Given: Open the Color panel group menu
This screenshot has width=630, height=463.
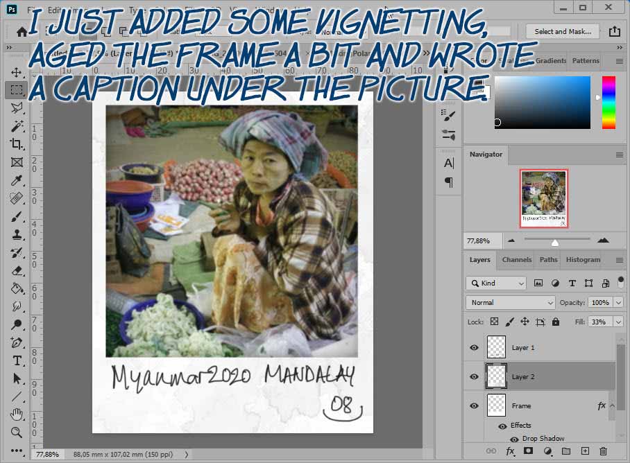Looking at the screenshot, I should coord(620,62).
